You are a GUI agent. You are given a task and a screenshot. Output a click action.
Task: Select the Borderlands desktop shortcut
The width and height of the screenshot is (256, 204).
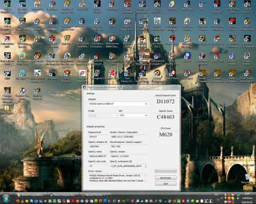pyautogui.click(x=37, y=57)
